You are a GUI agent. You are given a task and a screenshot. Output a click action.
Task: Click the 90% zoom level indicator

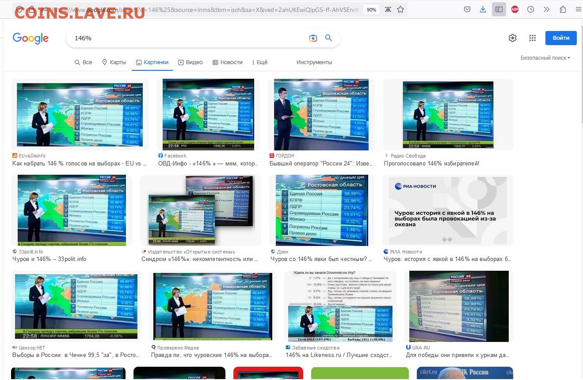coord(372,9)
